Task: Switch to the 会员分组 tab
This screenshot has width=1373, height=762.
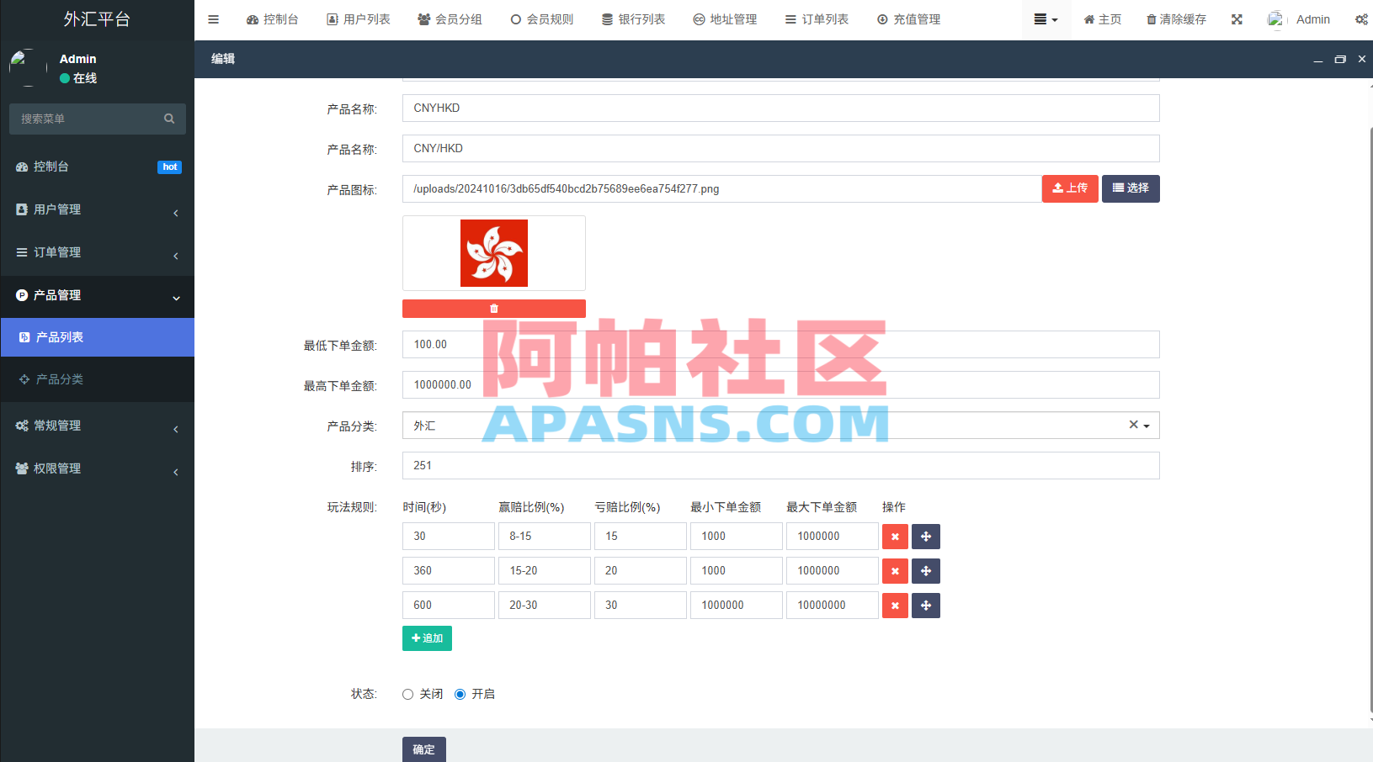Action: (x=450, y=19)
